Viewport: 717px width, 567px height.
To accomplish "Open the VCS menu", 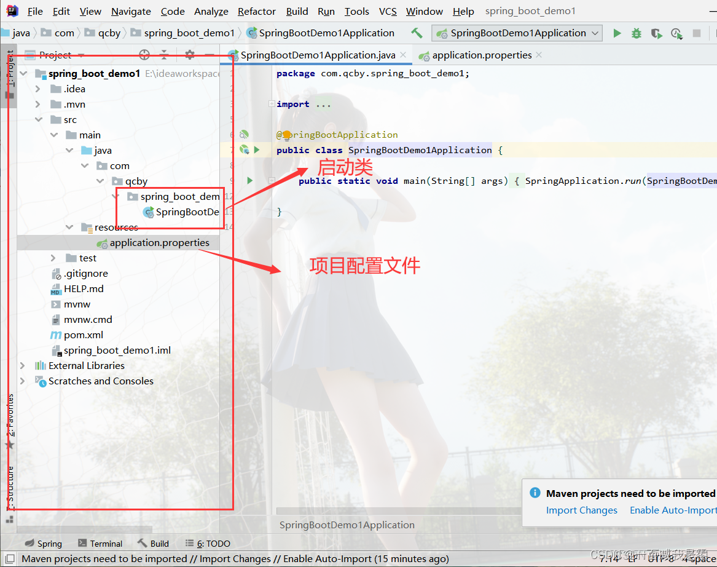I will 388,11.
